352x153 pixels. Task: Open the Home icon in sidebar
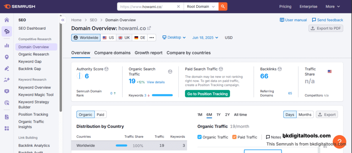(x=7, y=20)
